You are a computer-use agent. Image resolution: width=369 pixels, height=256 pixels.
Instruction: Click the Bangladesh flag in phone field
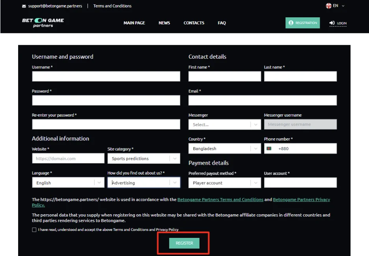(x=269, y=148)
